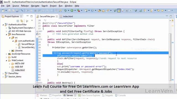This screenshot has width=177, height=99.
Task: Click the Open Type folder toolbar icon
Action: [x=100, y=10]
